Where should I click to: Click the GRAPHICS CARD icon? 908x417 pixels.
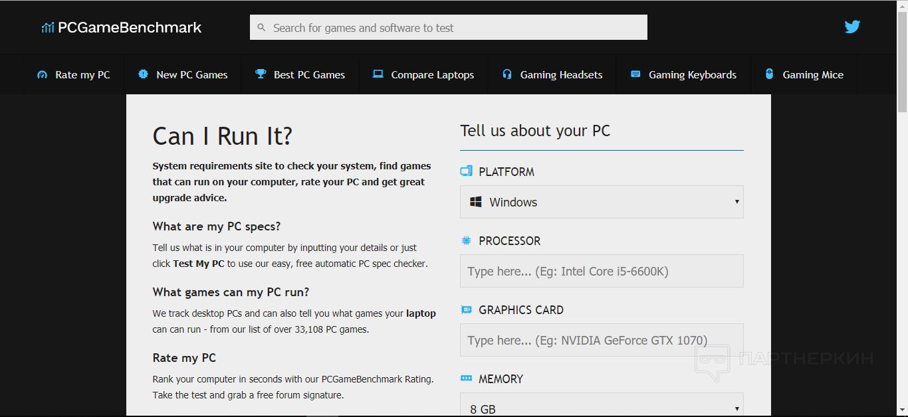click(466, 309)
